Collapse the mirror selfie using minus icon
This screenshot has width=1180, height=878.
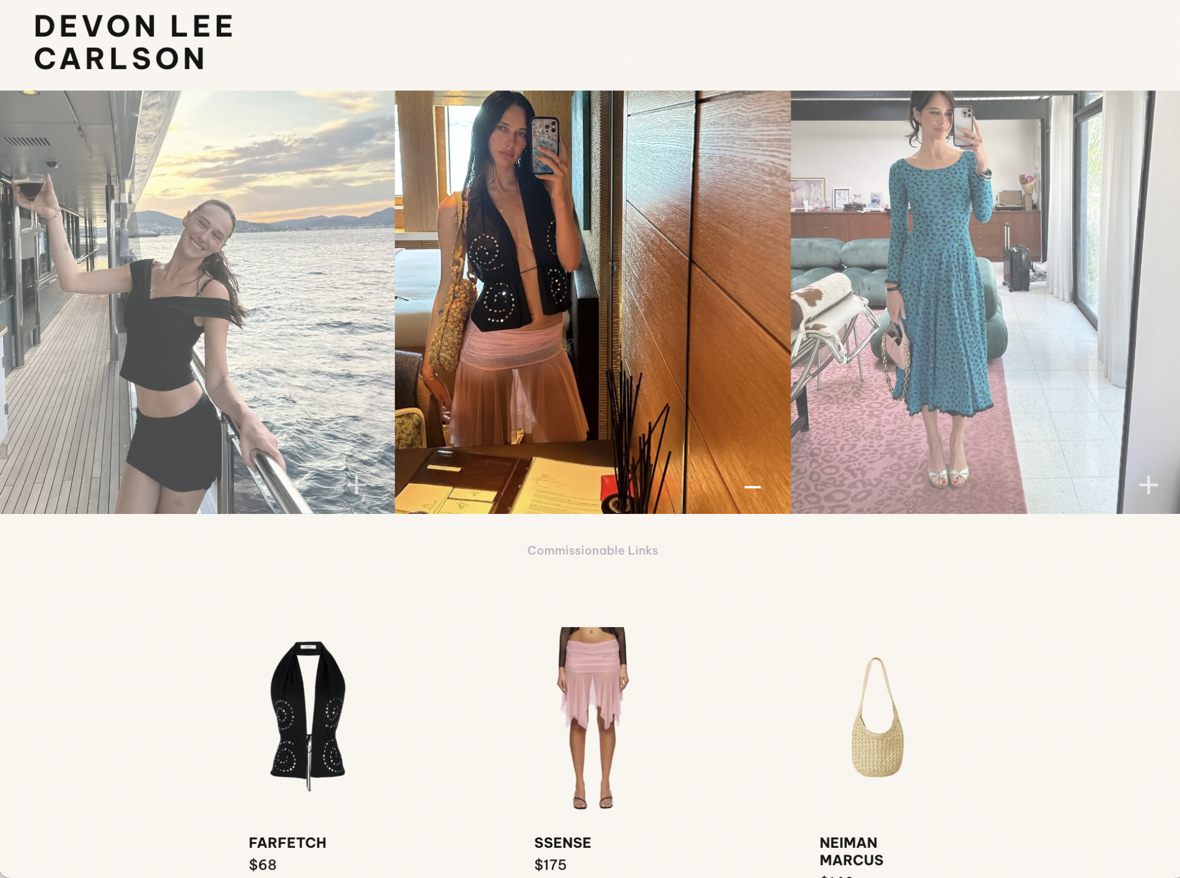coord(752,487)
